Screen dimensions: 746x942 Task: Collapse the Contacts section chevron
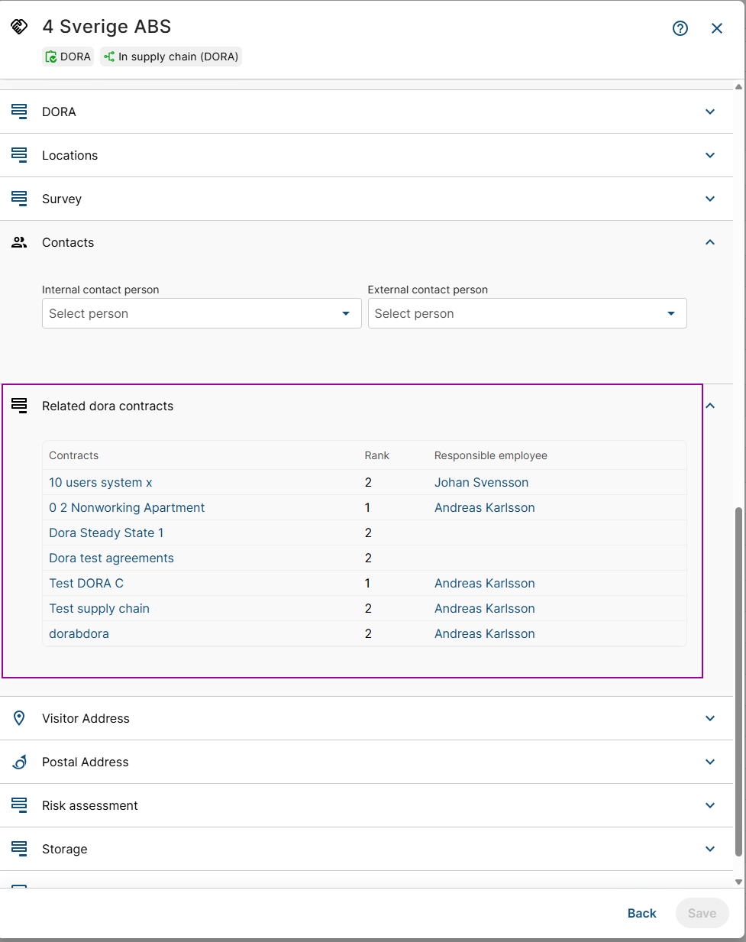(x=709, y=242)
